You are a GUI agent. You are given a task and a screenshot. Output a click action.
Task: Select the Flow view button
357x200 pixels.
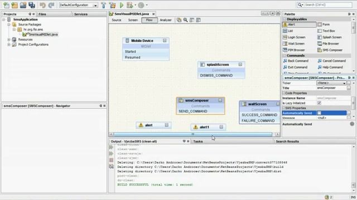click(149, 20)
